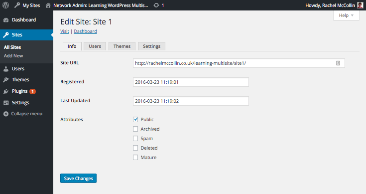Screen dimensions: 366x194
Task: Uncheck the Public attribute checkbox
Action: (x=135, y=119)
